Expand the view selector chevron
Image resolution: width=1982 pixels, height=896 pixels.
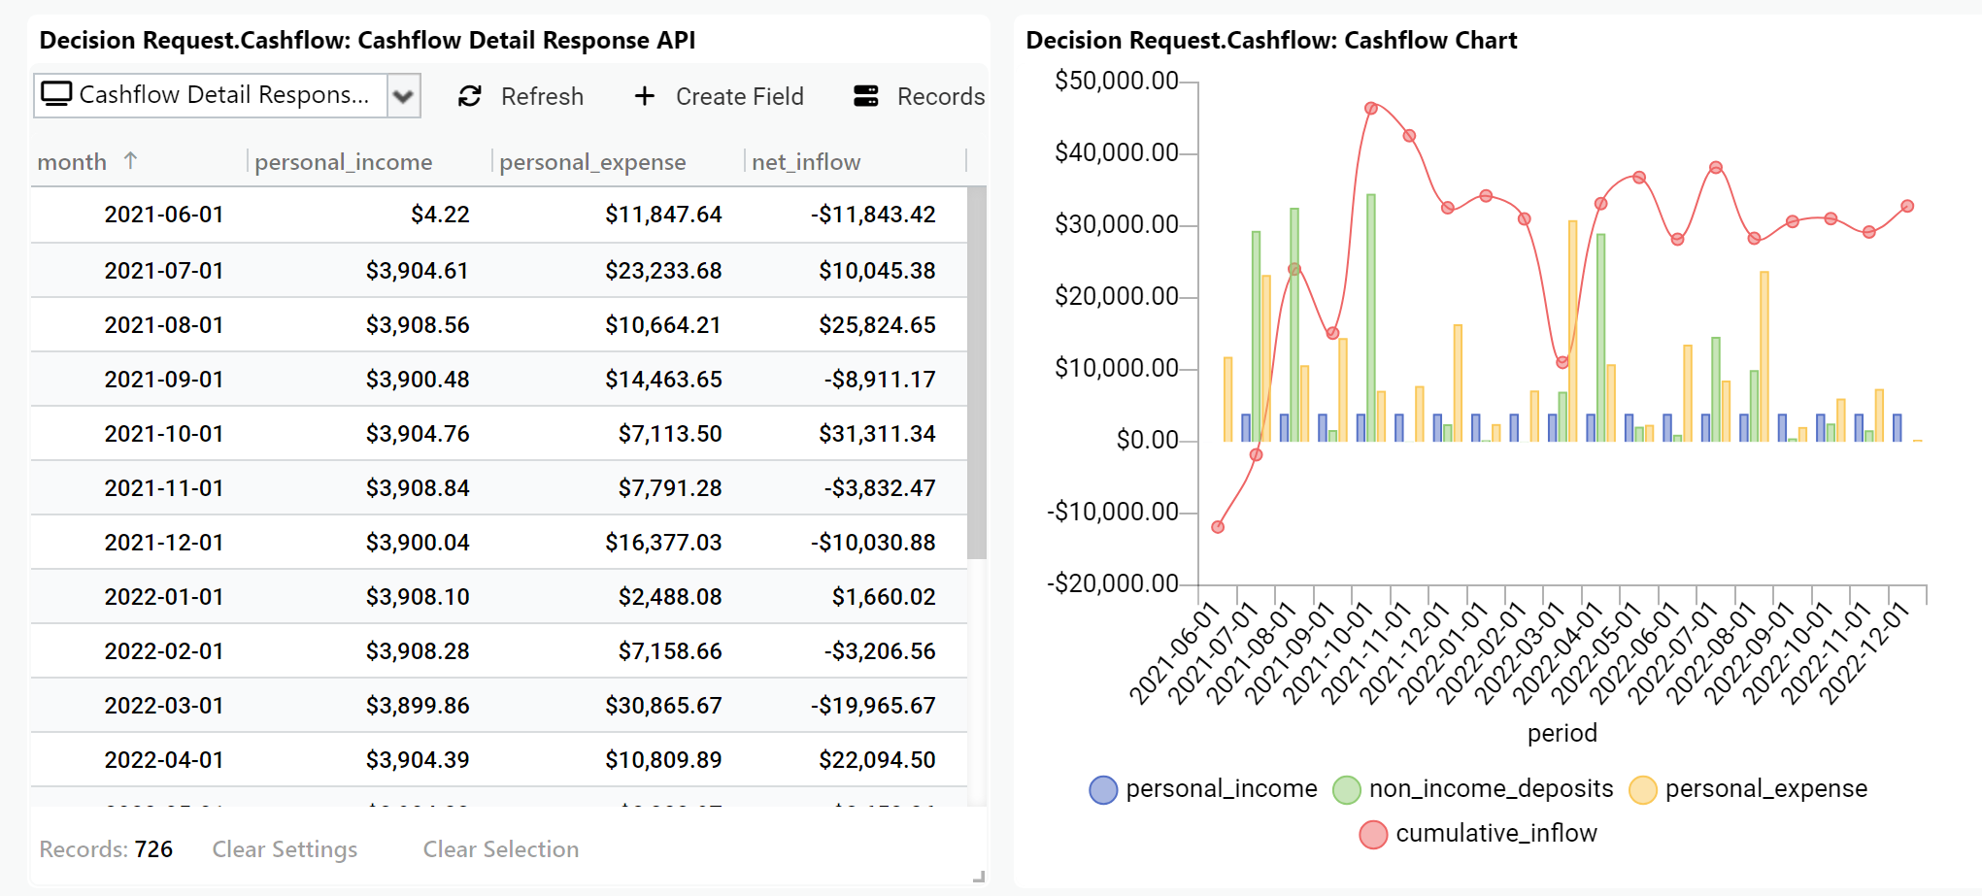pos(403,96)
